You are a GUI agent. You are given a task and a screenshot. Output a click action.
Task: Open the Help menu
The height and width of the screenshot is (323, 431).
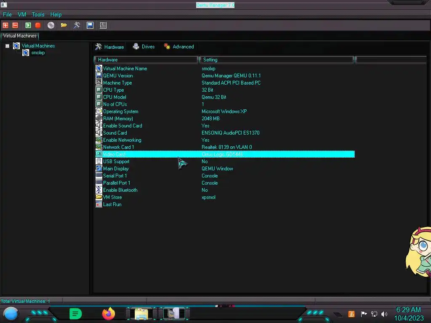[x=56, y=14]
